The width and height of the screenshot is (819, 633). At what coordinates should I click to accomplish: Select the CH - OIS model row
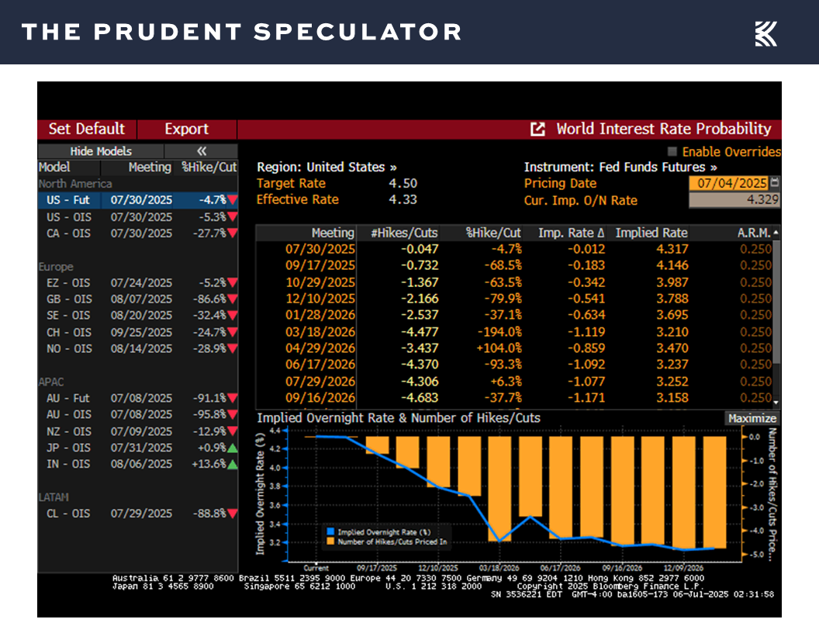pos(138,332)
